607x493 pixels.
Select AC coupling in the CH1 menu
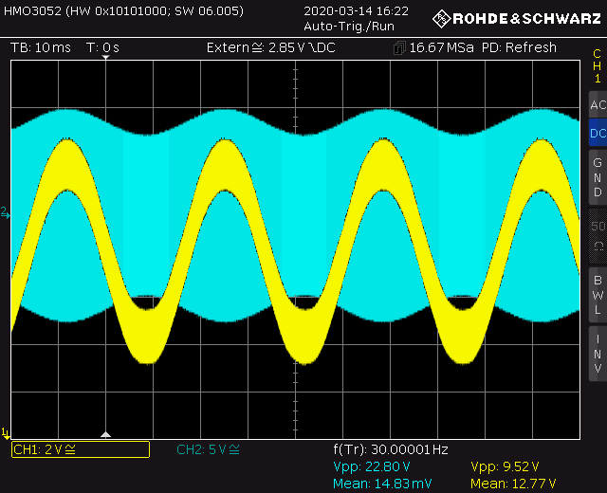click(x=597, y=105)
